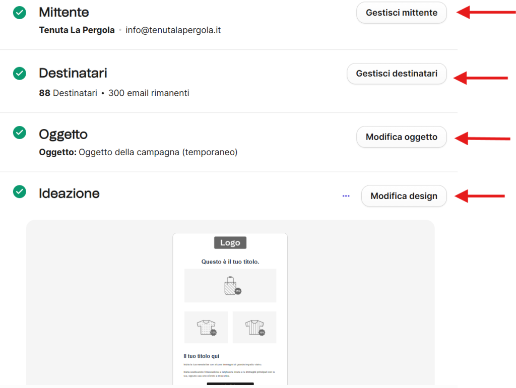Click the Gestisci mittente button
The height and width of the screenshot is (388, 516).
(401, 13)
